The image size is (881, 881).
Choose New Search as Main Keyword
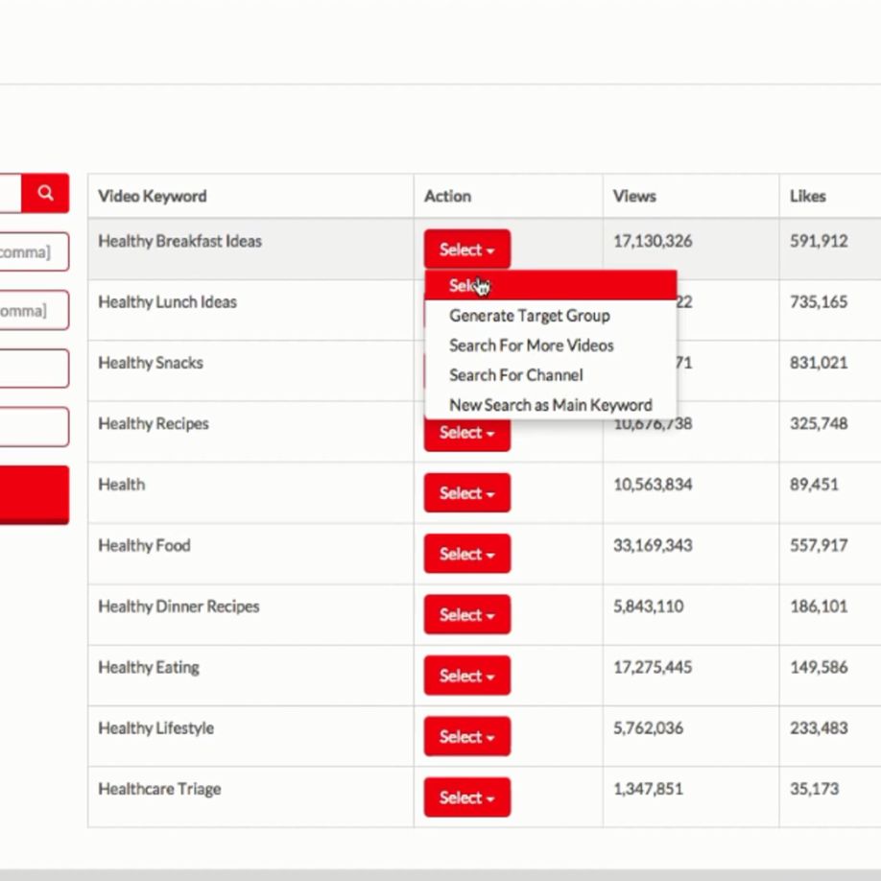click(x=550, y=405)
